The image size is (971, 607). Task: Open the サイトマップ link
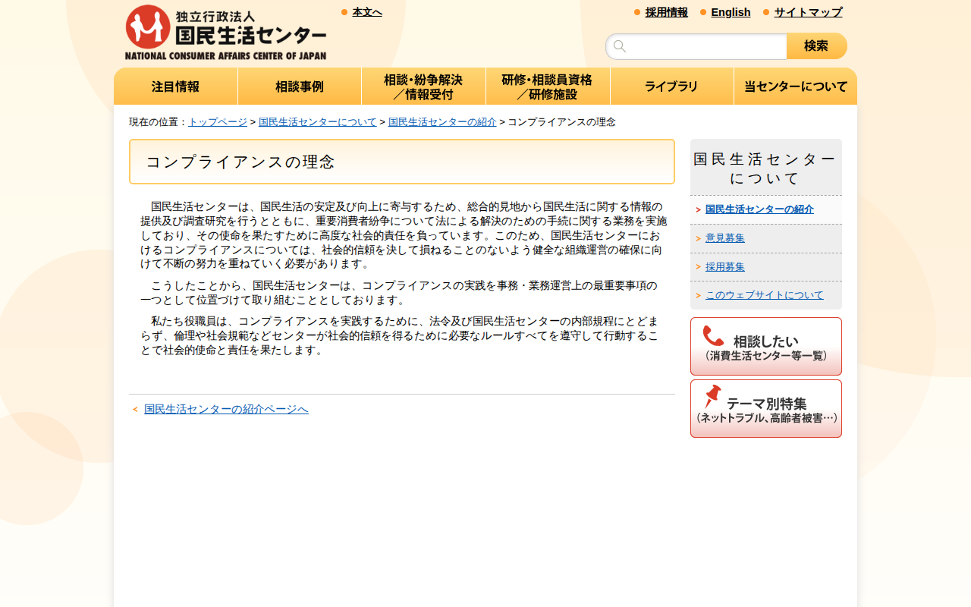click(x=808, y=12)
